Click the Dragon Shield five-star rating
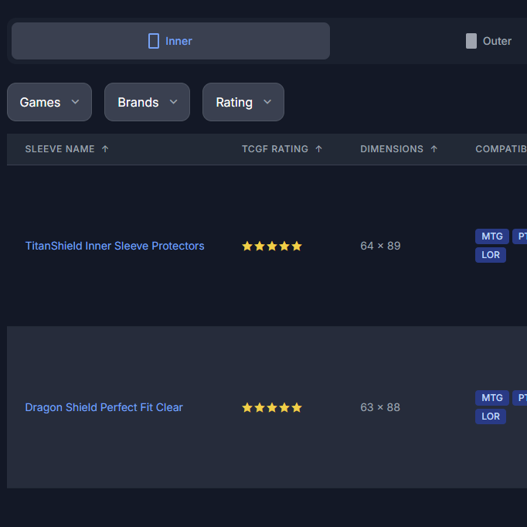The width and height of the screenshot is (527, 527). (271, 407)
